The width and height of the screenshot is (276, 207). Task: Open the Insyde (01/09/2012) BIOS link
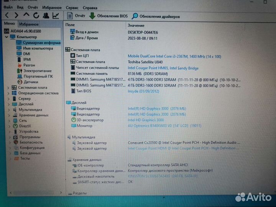pyautogui.click(x=143, y=91)
